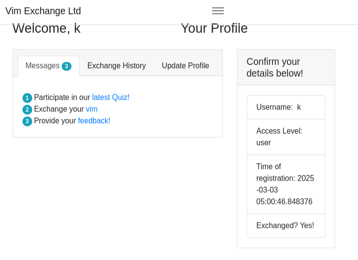358x260 pixels.
Task: Click the Time of registration entry
Action: (x=286, y=184)
